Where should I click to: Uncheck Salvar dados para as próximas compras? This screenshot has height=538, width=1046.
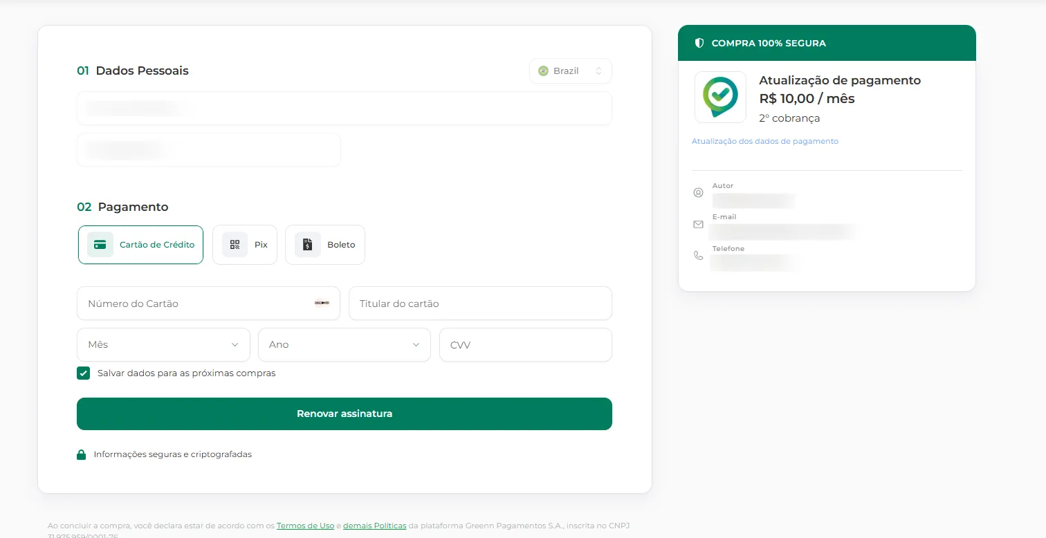pyautogui.click(x=83, y=373)
